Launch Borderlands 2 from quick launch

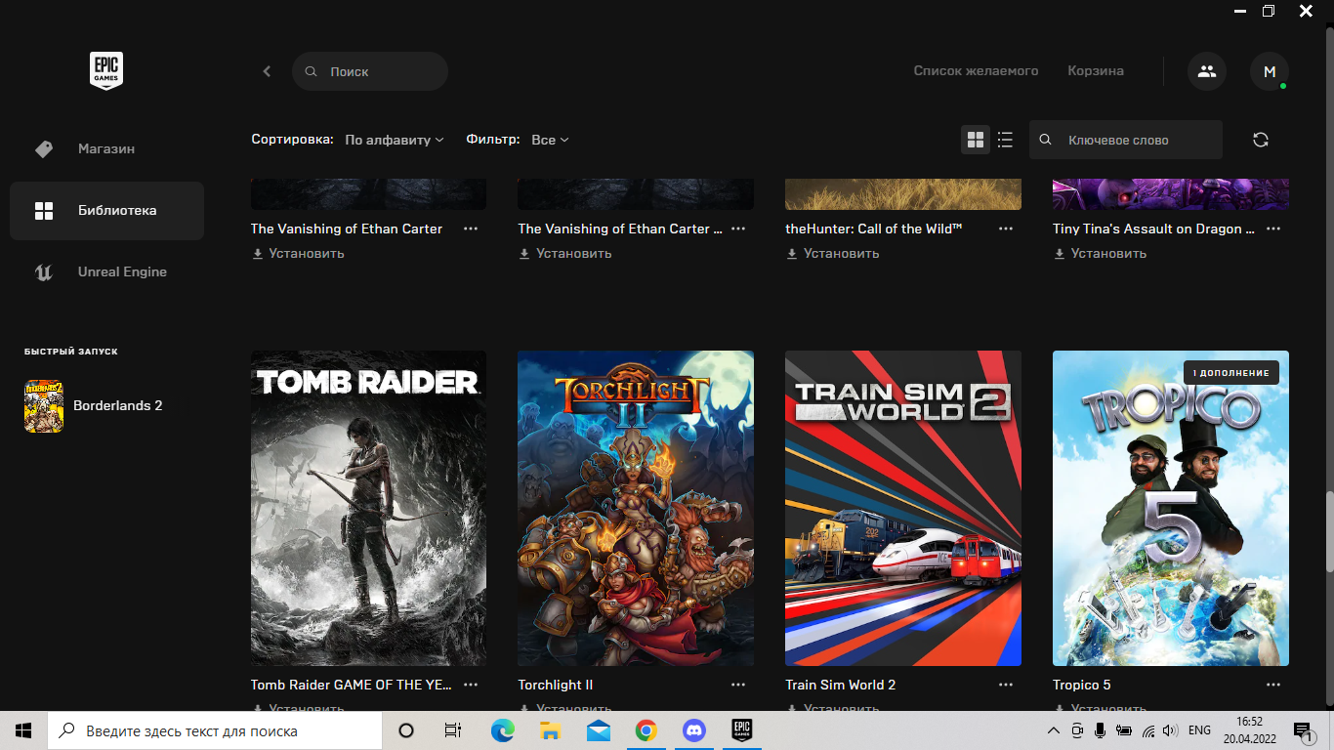pos(94,405)
